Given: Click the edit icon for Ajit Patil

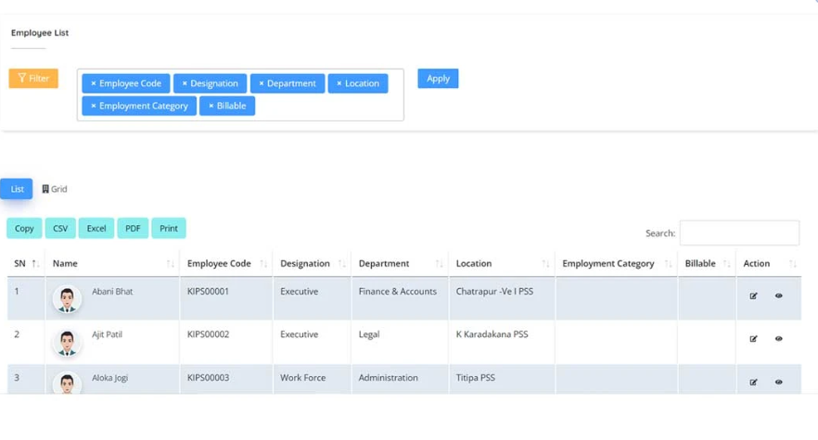Looking at the screenshot, I should click(753, 339).
